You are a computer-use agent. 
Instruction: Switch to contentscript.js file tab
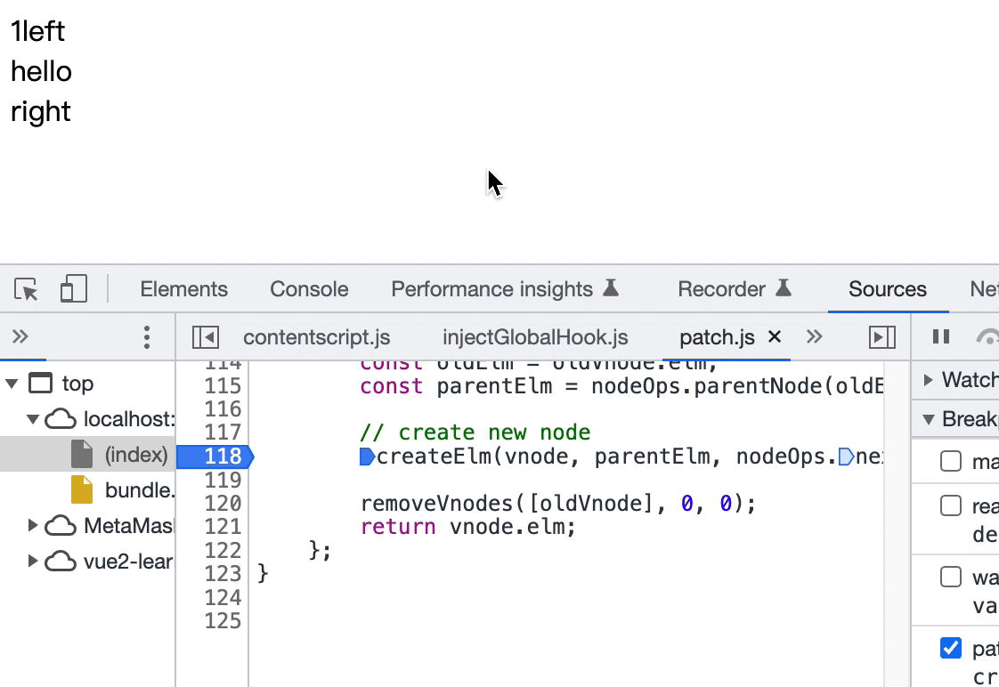point(317,336)
